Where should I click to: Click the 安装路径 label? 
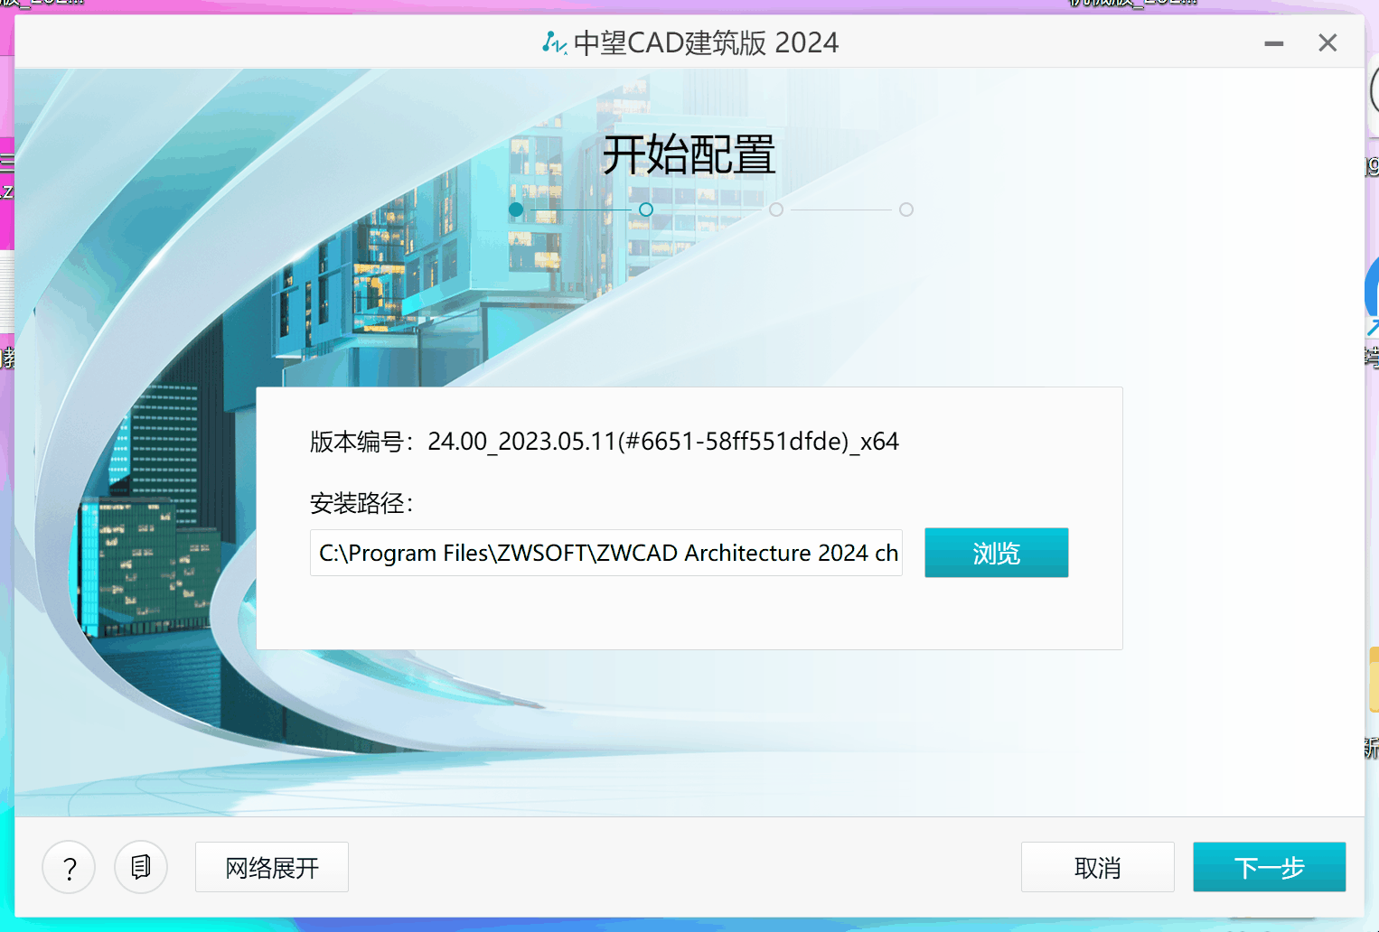pos(361,503)
